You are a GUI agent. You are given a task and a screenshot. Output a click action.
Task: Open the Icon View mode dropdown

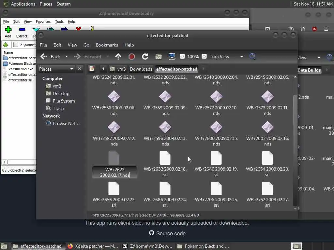[227, 57]
